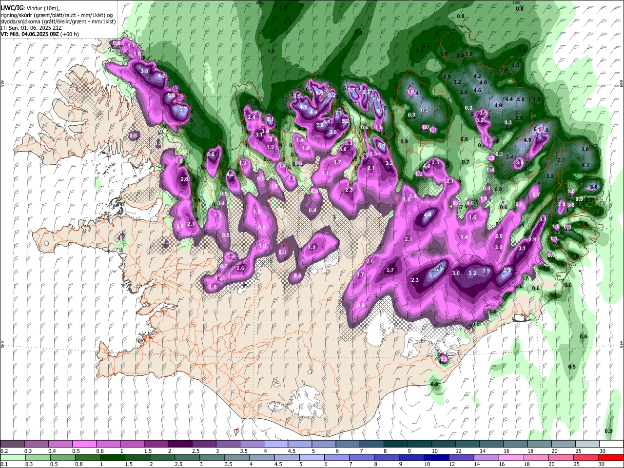
Task: Select the pale lavender 4 swatch in upper legend row
Action: [x=275, y=444]
